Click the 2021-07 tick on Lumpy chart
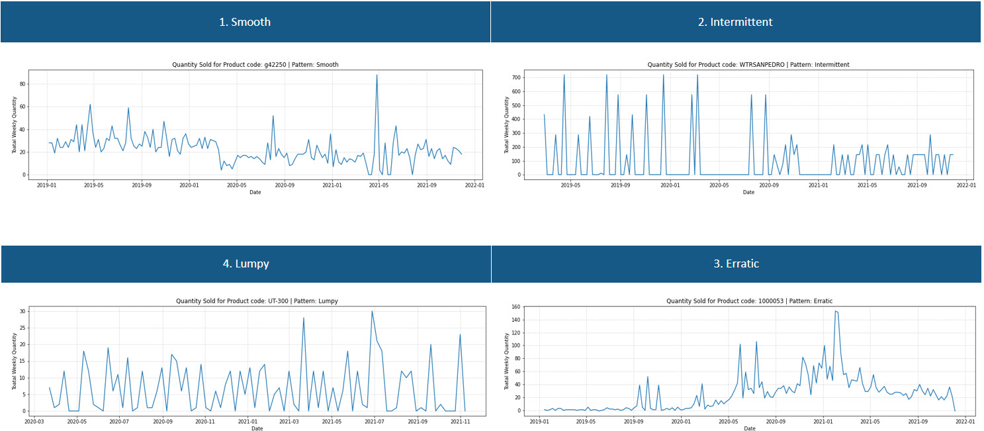984x431 pixels. pyautogui.click(x=375, y=422)
